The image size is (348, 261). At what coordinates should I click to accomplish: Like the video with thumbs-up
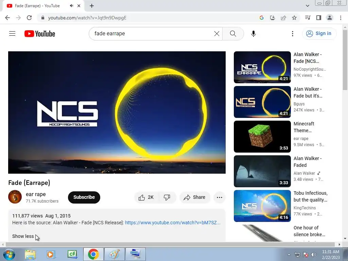pos(146,197)
